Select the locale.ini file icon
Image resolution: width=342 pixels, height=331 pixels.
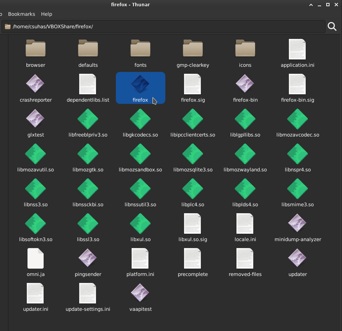[245, 223]
